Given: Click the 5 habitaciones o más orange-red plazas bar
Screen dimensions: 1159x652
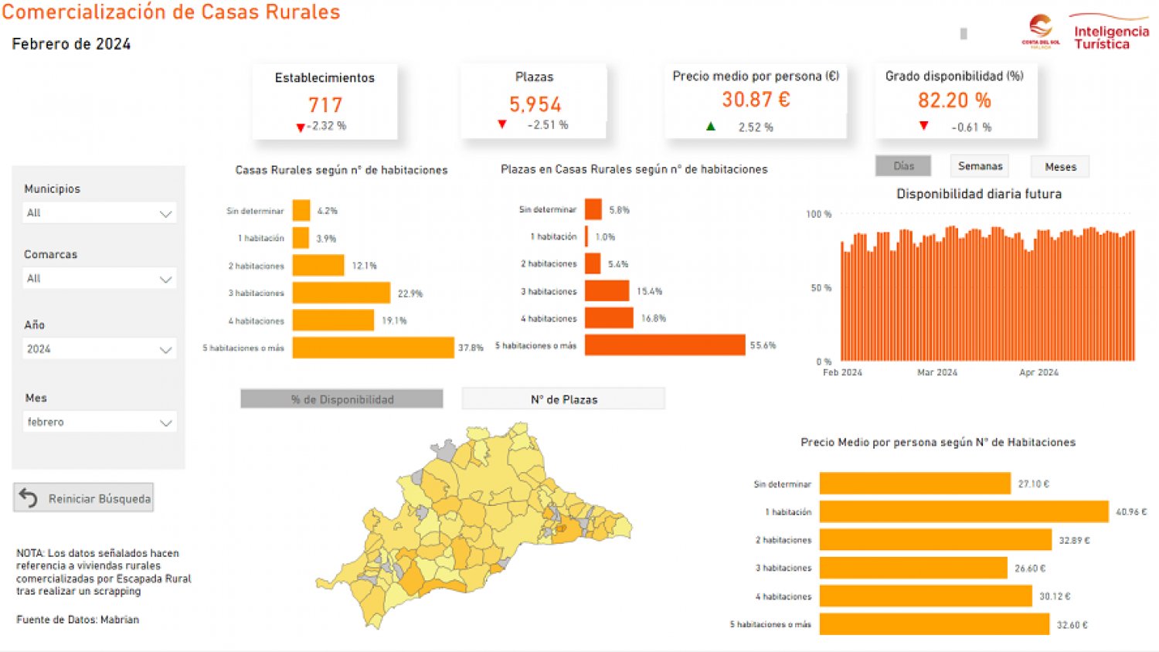Looking at the screenshot, I should [x=664, y=345].
